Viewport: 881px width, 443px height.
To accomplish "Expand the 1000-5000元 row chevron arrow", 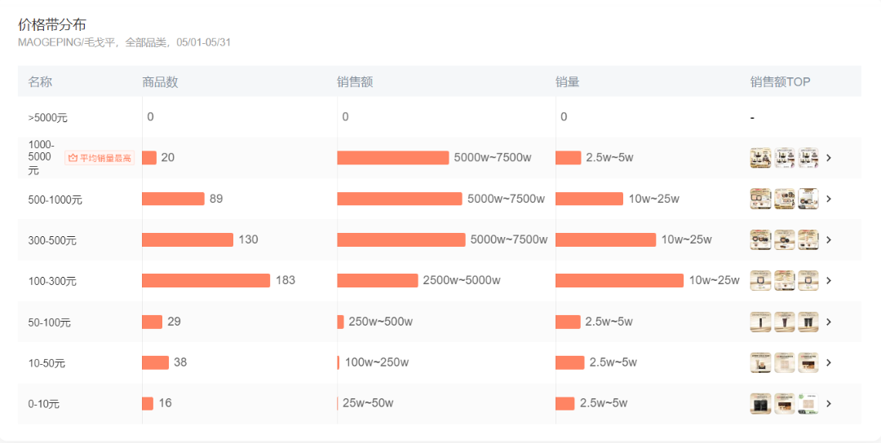I will click(x=828, y=158).
